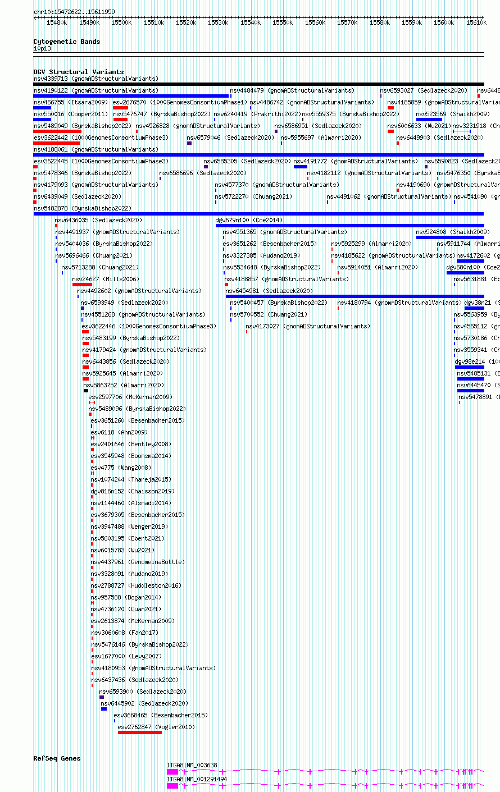
Task: Select esv2401646 (Bentley2008) label
Action: coord(131,444)
